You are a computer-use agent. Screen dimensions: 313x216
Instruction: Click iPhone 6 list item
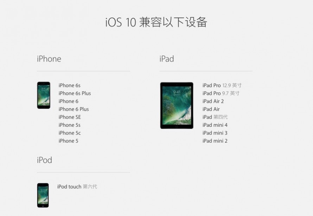click(69, 101)
